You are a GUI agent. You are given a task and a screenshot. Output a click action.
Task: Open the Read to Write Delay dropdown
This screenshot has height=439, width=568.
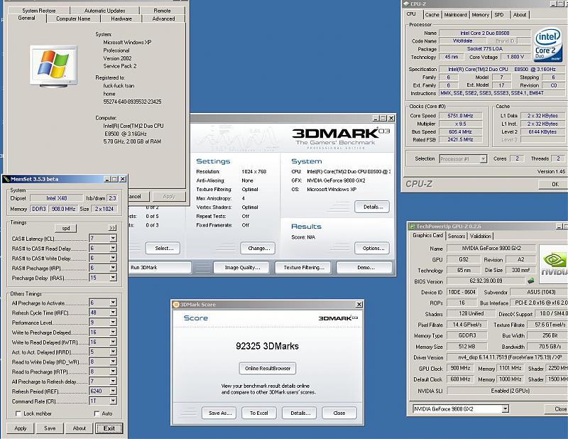click(x=113, y=362)
